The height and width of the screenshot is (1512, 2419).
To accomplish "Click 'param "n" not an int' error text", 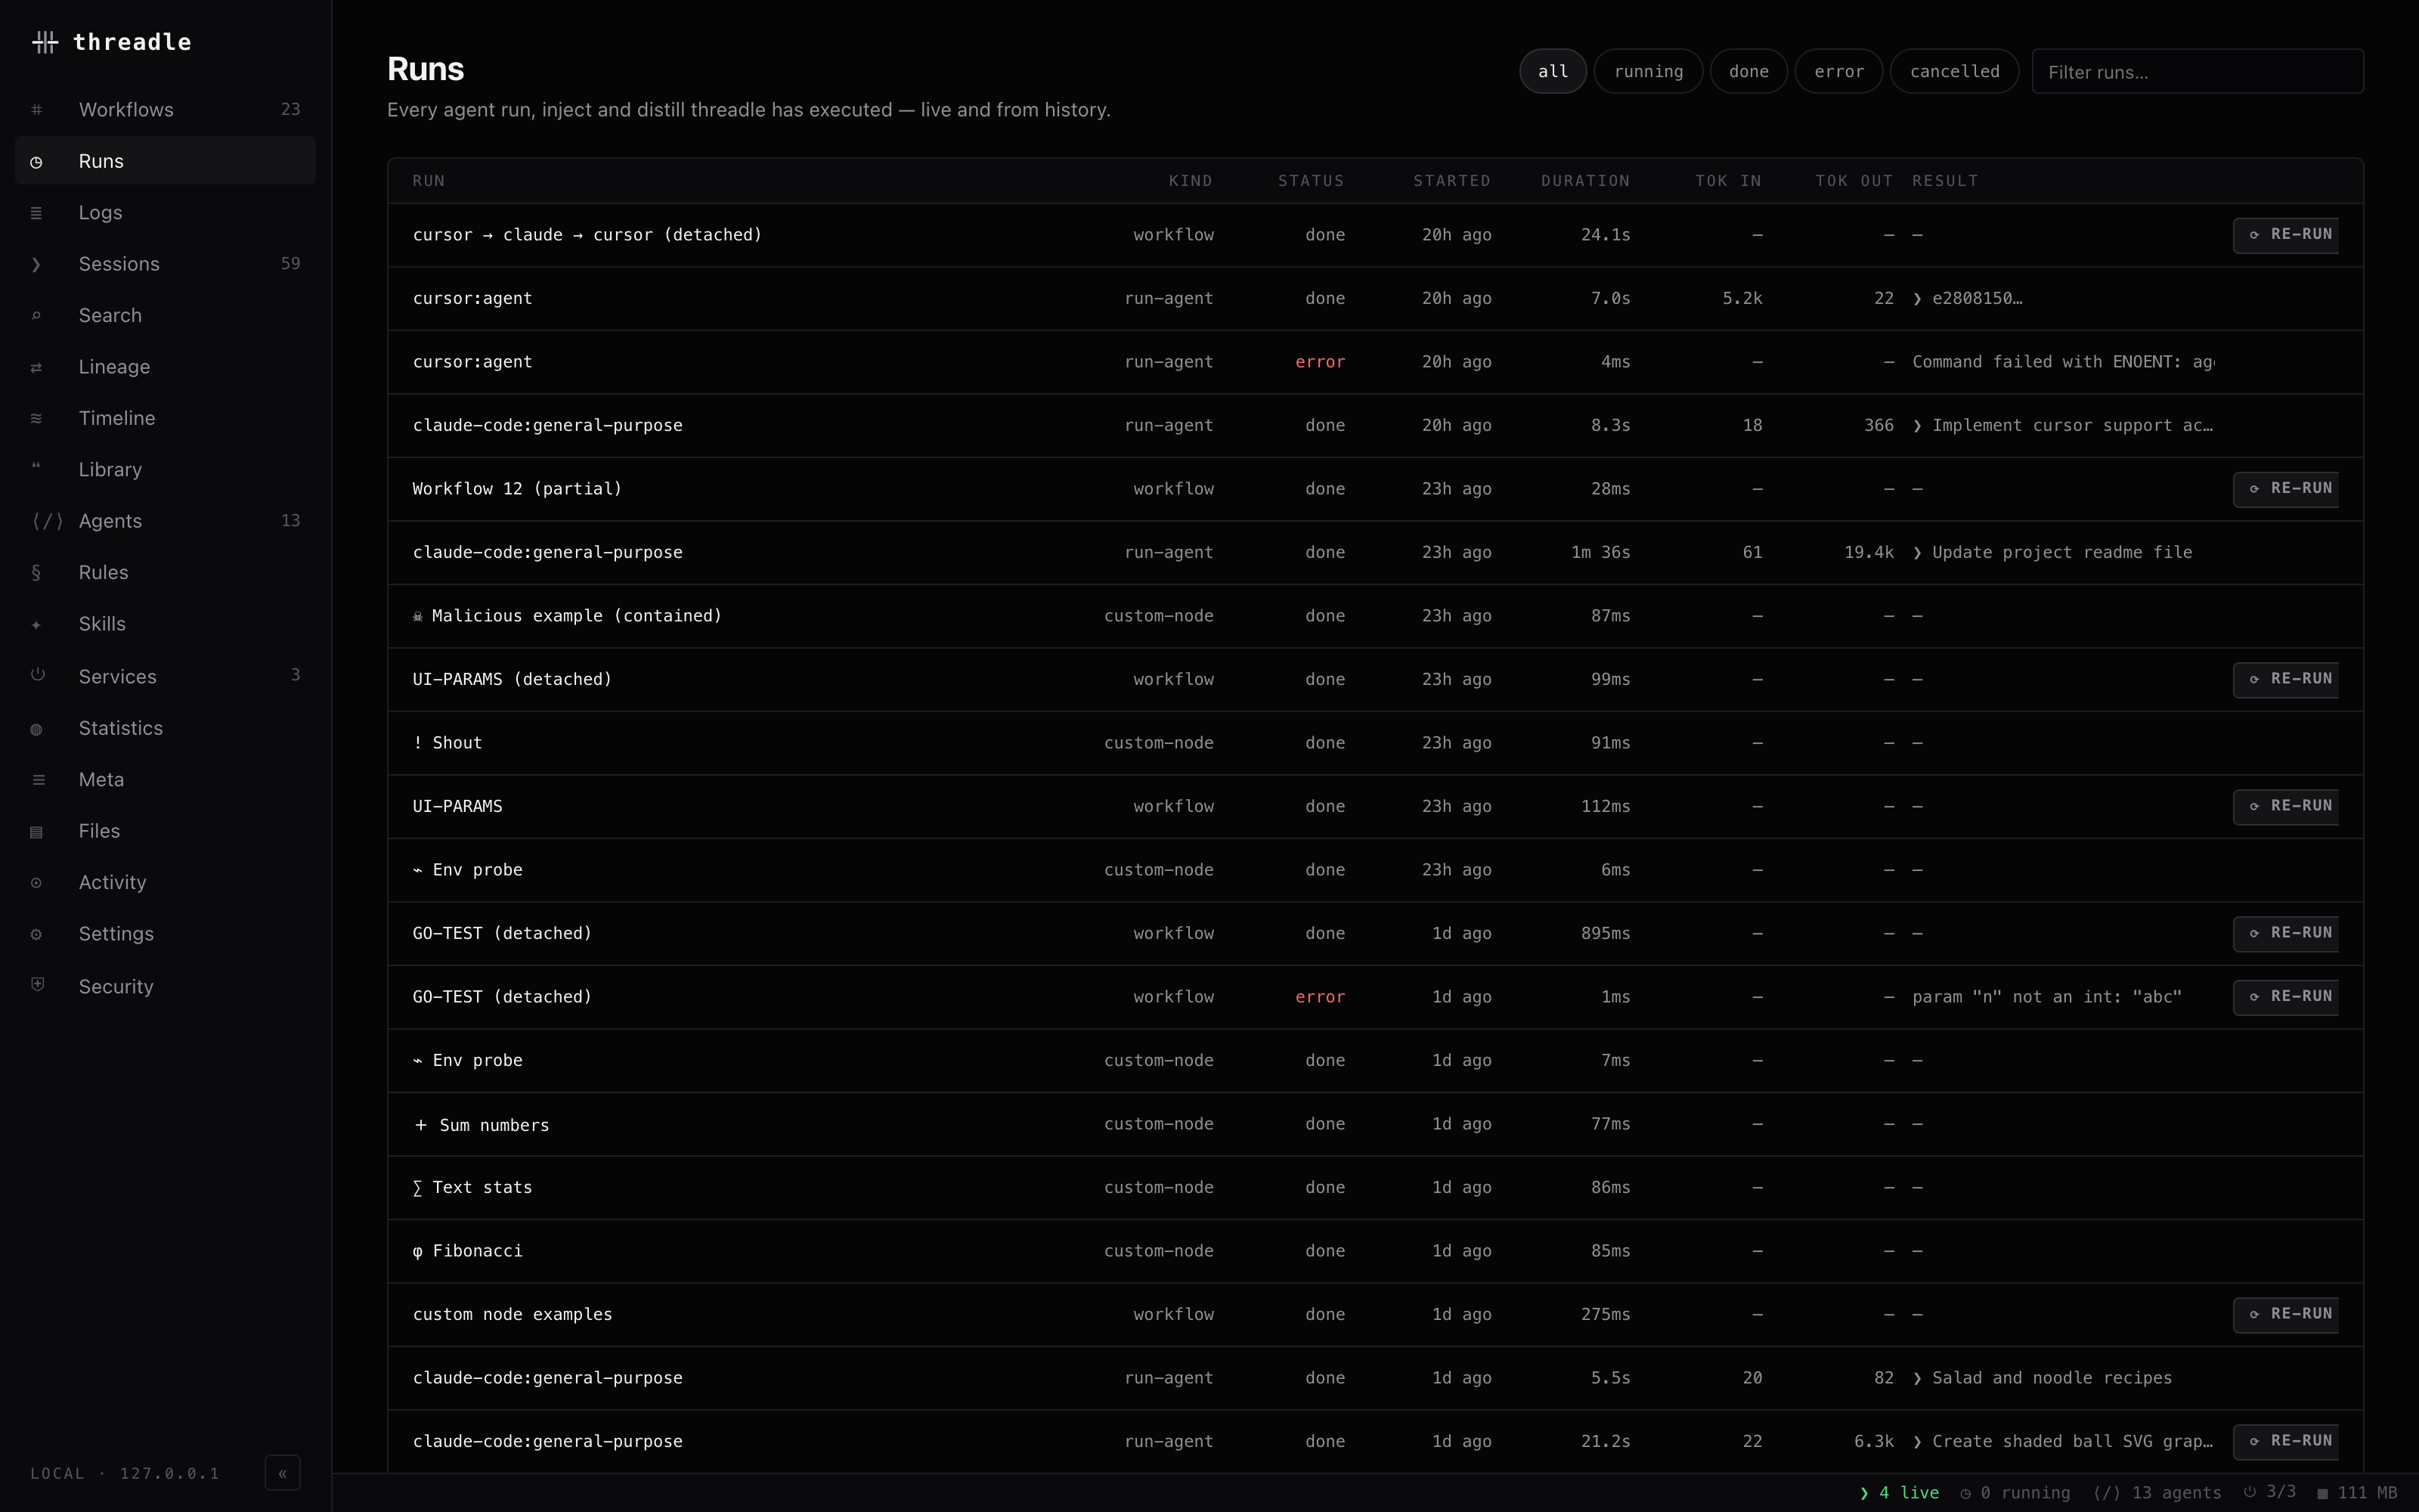I will tap(2046, 997).
